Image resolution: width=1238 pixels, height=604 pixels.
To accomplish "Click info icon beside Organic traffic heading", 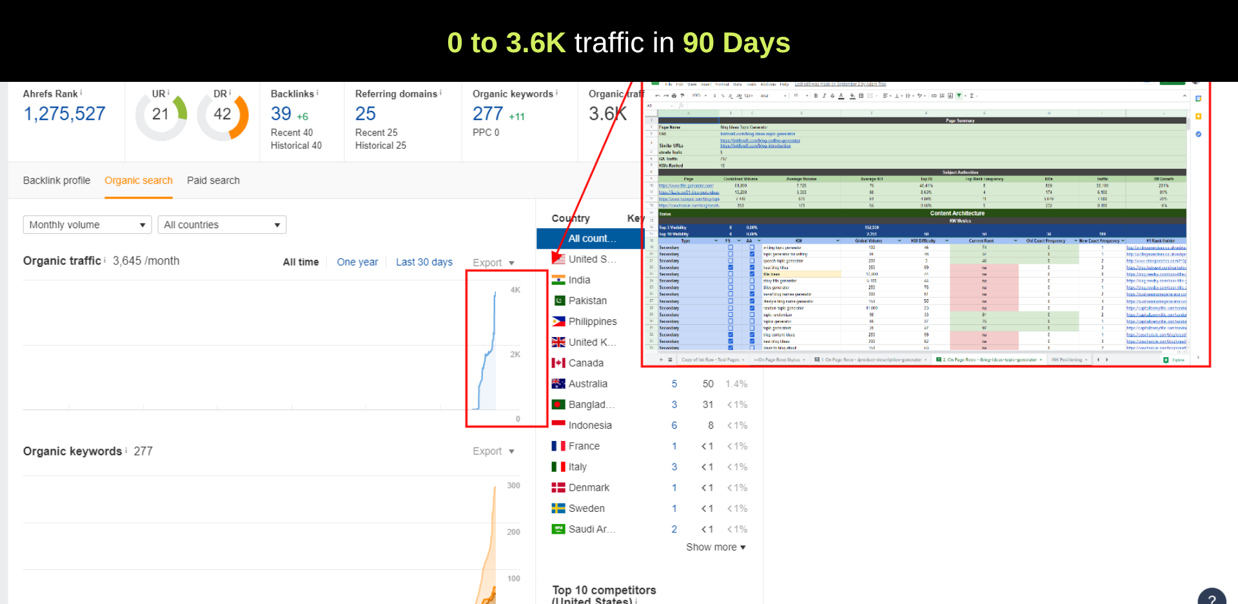I will pyautogui.click(x=105, y=260).
